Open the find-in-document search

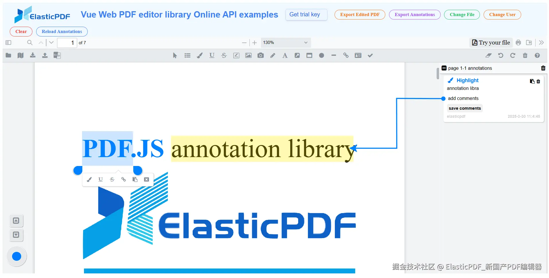tap(30, 43)
